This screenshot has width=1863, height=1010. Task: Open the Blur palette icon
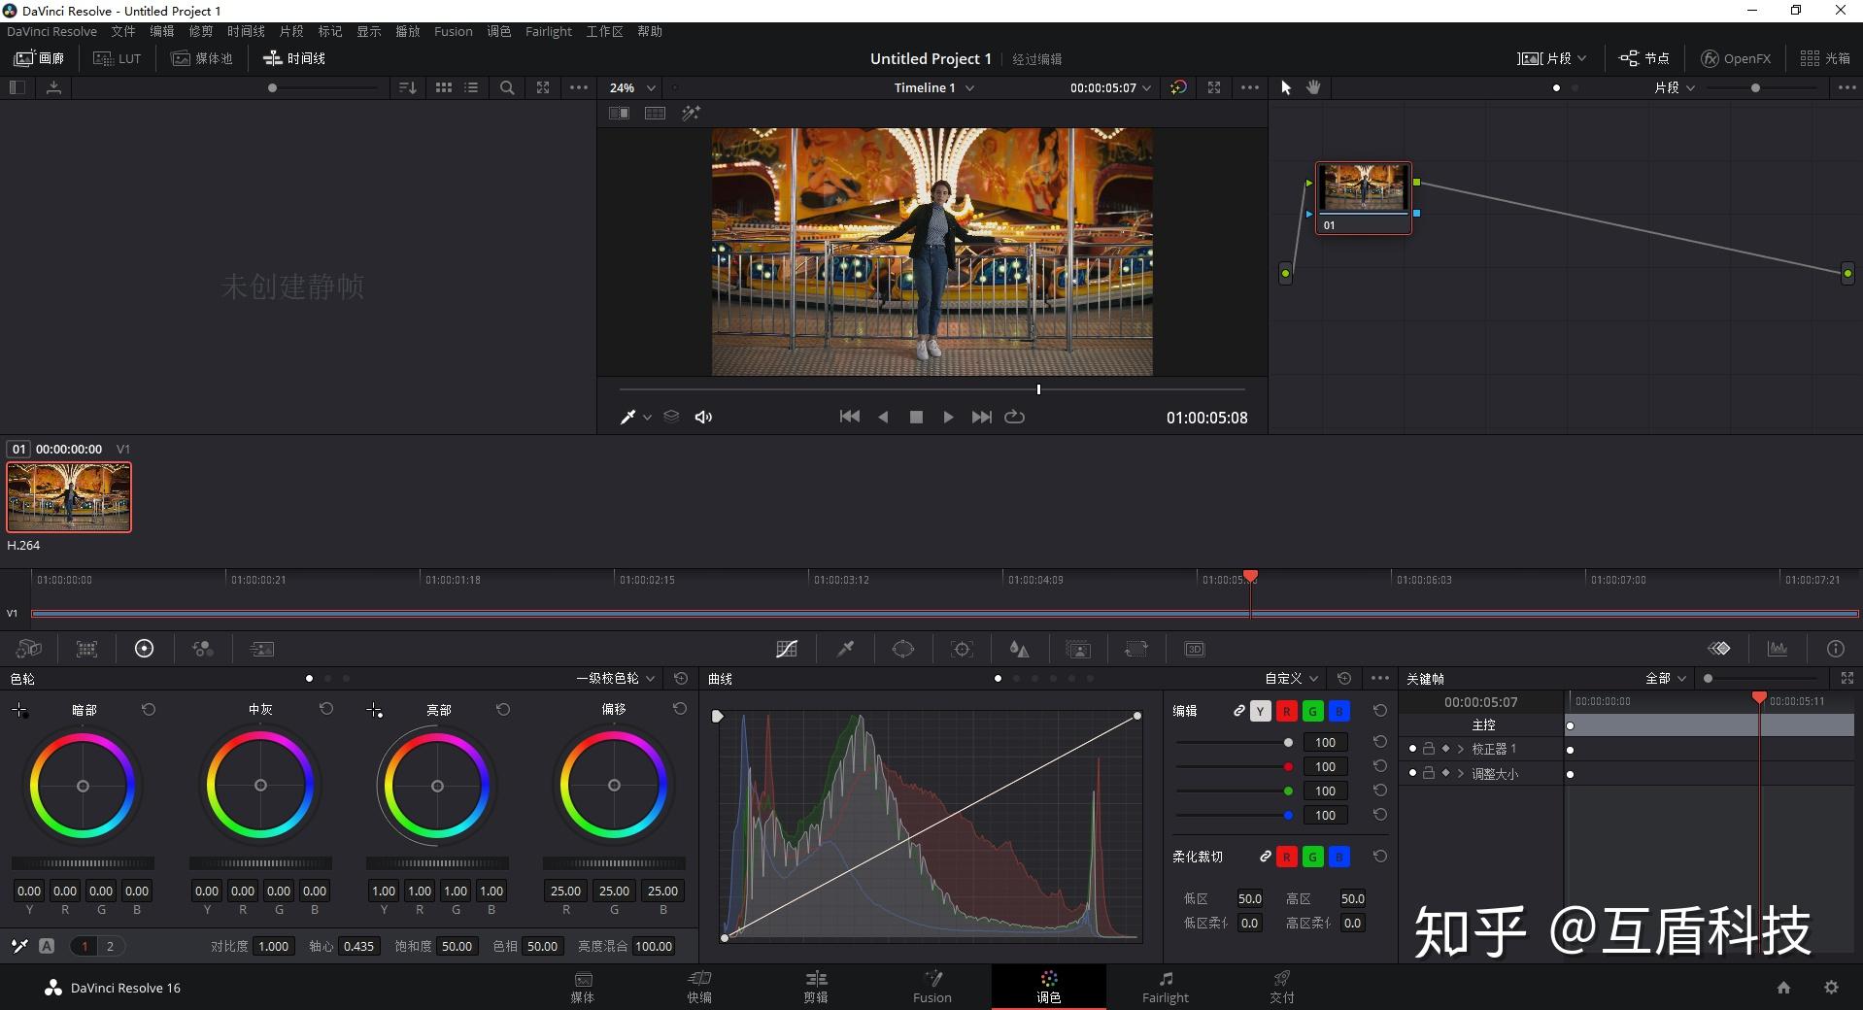tap(1019, 649)
